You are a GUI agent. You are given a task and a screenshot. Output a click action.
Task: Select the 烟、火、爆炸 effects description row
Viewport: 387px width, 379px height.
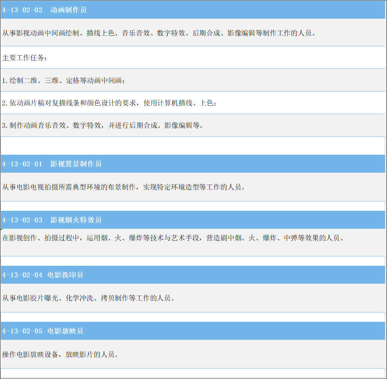193,238
